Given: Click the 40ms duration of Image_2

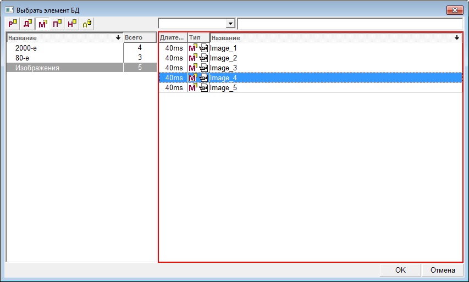Looking at the screenshot, I should pos(174,58).
